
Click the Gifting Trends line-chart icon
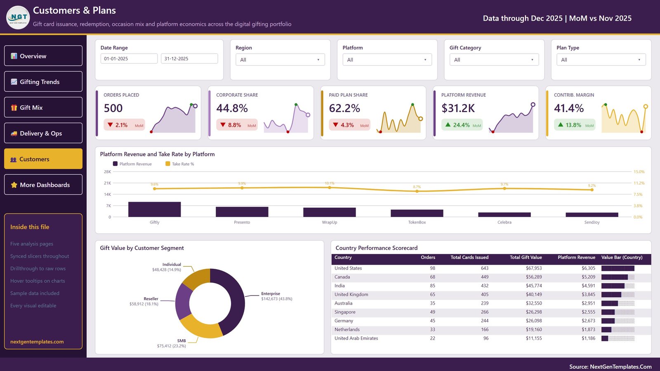click(14, 82)
